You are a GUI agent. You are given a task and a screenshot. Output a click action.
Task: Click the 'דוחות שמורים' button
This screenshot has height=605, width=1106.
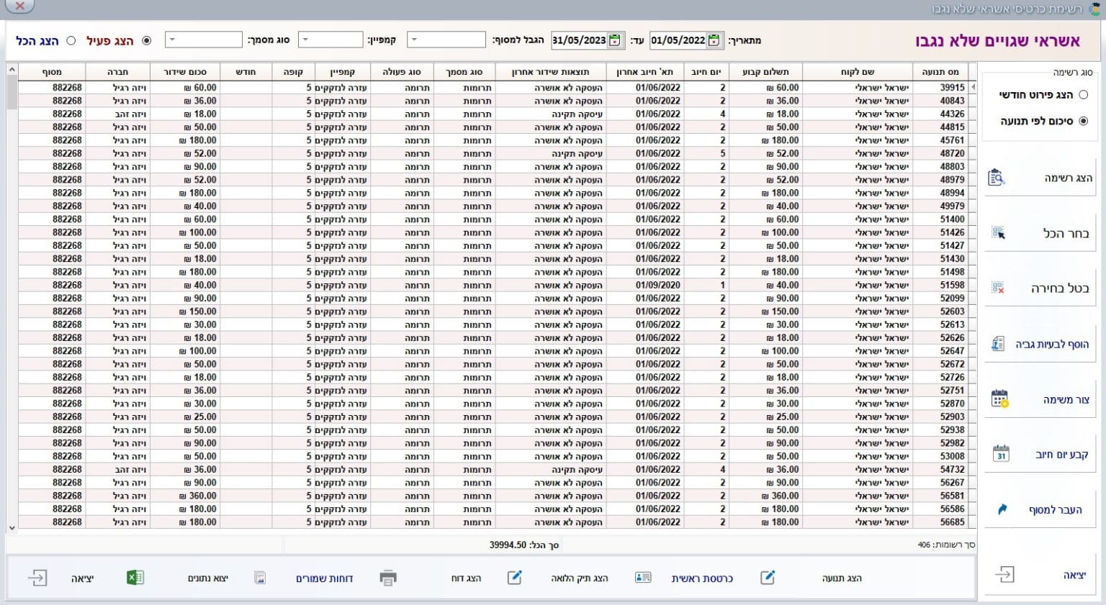coord(324,578)
